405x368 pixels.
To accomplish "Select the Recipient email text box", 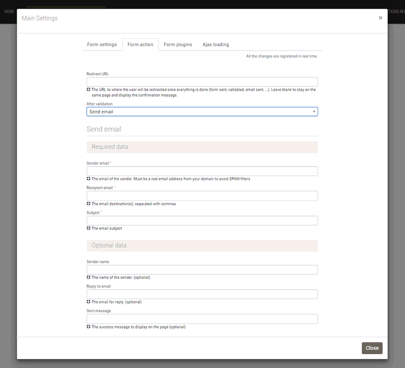I will 202,196.
